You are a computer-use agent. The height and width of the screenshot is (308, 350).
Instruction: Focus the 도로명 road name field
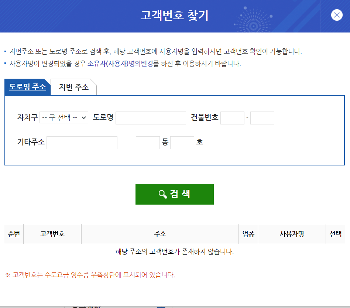(x=151, y=118)
